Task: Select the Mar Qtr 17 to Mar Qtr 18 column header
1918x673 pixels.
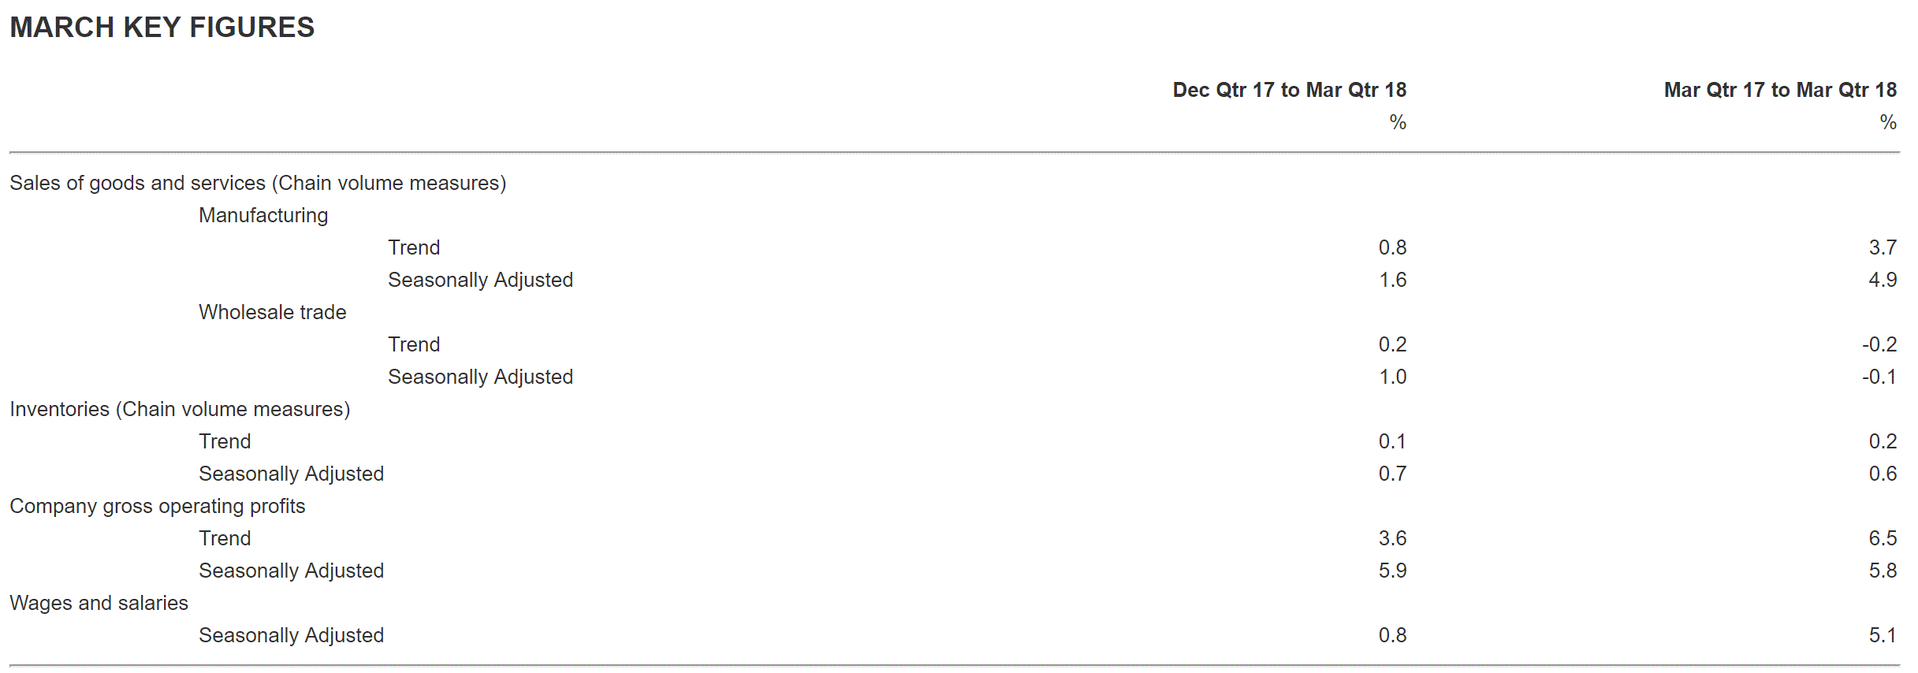Action: pos(1779,90)
